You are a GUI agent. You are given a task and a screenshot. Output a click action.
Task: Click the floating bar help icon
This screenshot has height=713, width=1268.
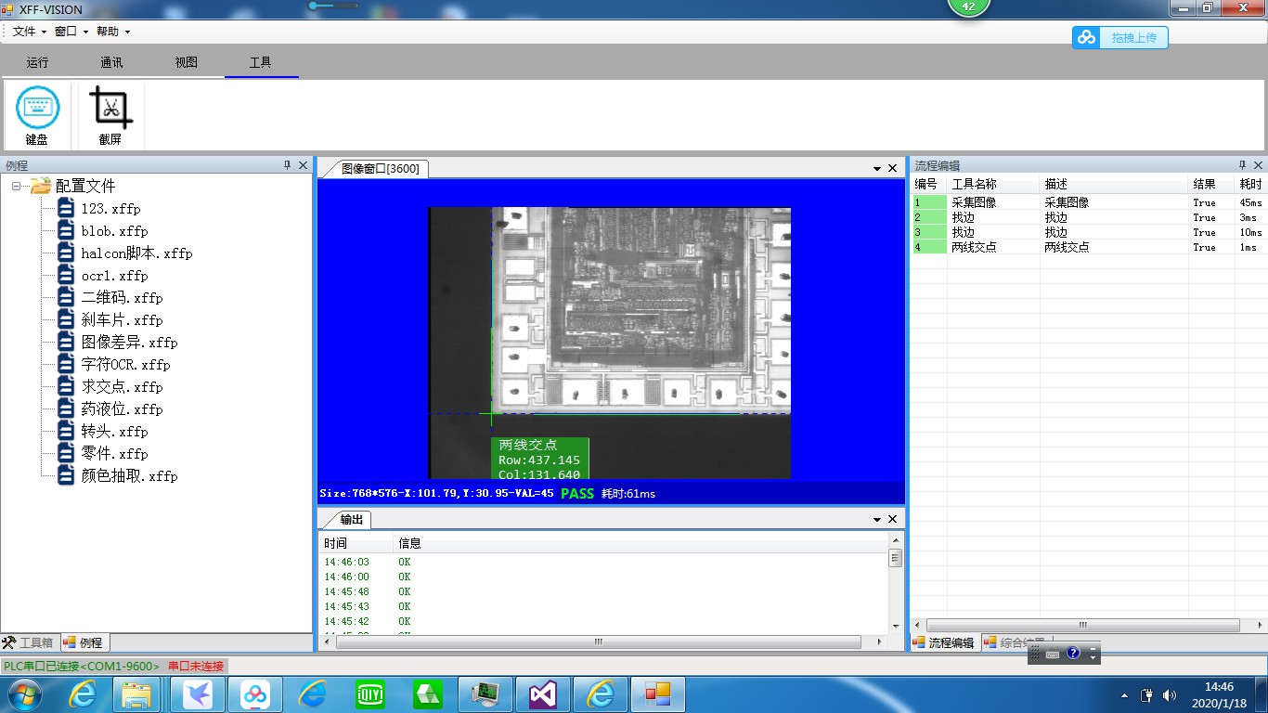(x=1073, y=654)
